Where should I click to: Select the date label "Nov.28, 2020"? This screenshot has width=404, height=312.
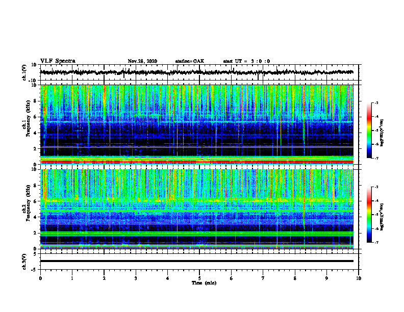pos(142,61)
